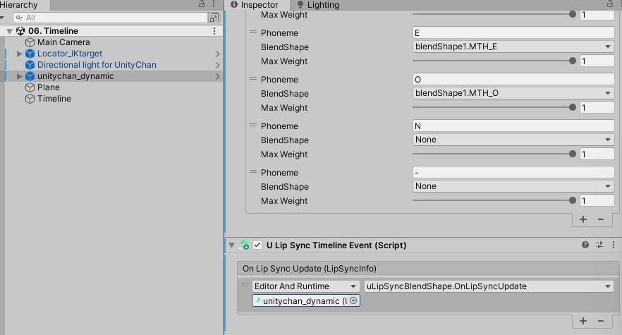Image resolution: width=622 pixels, height=335 pixels.
Task: Click the U Lip Sync Timeline Event script icon
Action: pyautogui.click(x=244, y=245)
